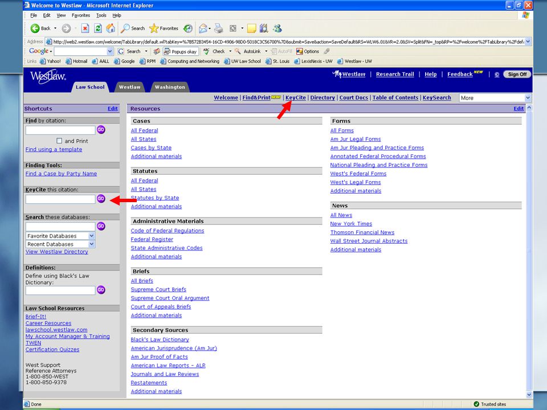The height and width of the screenshot is (410, 547).
Task: Click the Sign Off button
Action: pyautogui.click(x=517, y=74)
